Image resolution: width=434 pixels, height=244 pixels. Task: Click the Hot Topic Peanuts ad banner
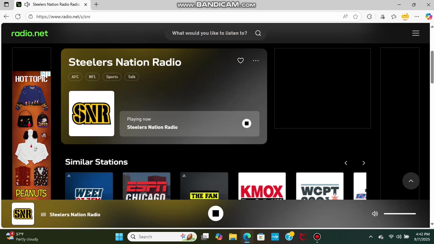pos(32,136)
